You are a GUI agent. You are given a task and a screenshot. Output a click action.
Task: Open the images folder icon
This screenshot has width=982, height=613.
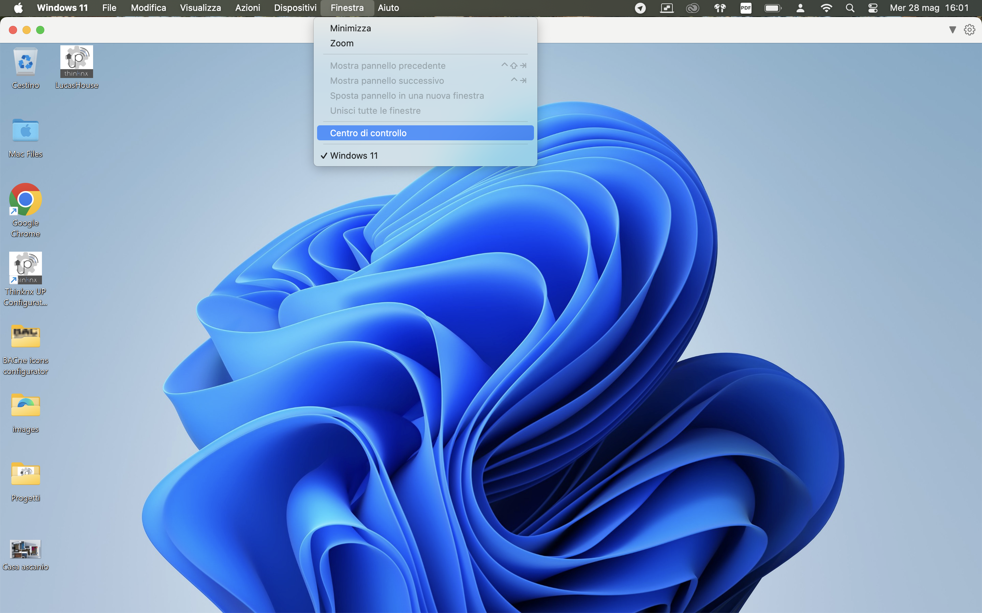26,405
